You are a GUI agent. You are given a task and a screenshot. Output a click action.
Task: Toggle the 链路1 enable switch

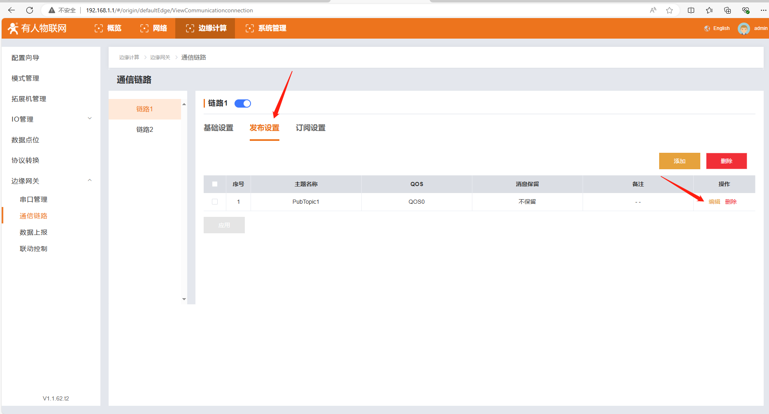(x=243, y=103)
